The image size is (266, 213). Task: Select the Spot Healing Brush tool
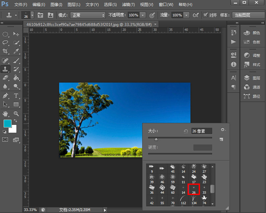point(5,60)
